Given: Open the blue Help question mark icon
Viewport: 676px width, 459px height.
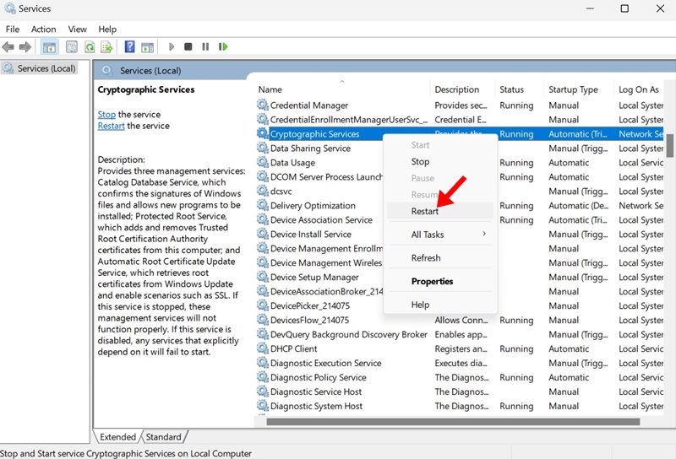Looking at the screenshot, I should click(x=130, y=47).
